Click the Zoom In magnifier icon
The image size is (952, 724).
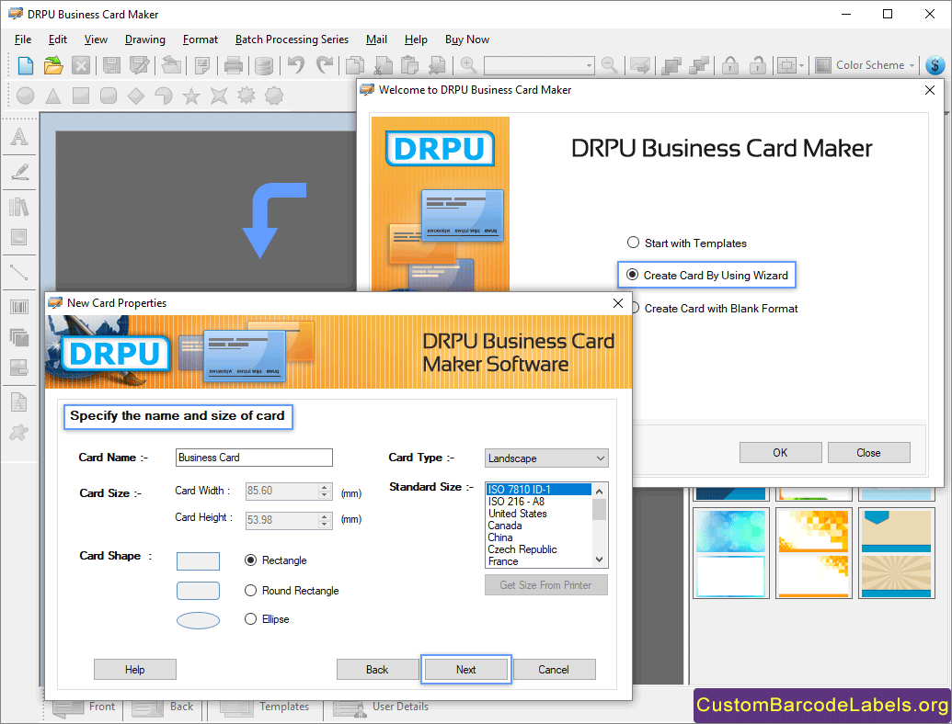pyautogui.click(x=468, y=65)
